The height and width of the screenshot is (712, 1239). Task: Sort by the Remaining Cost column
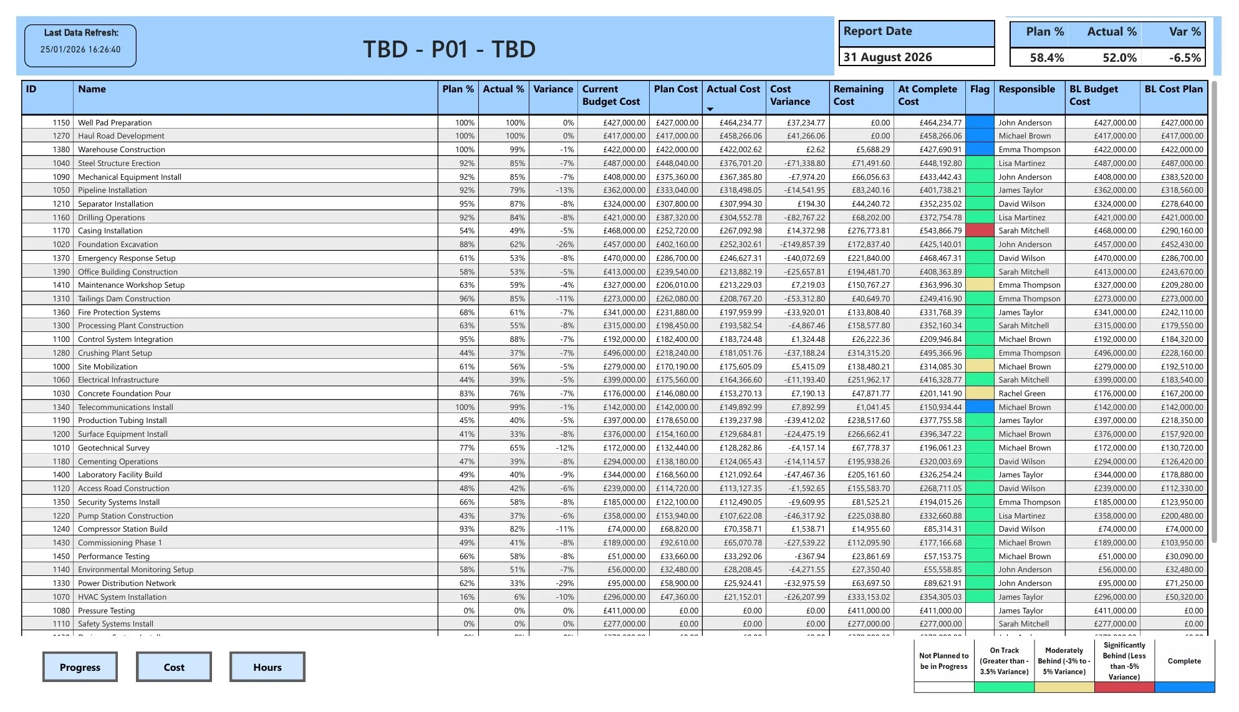point(857,94)
